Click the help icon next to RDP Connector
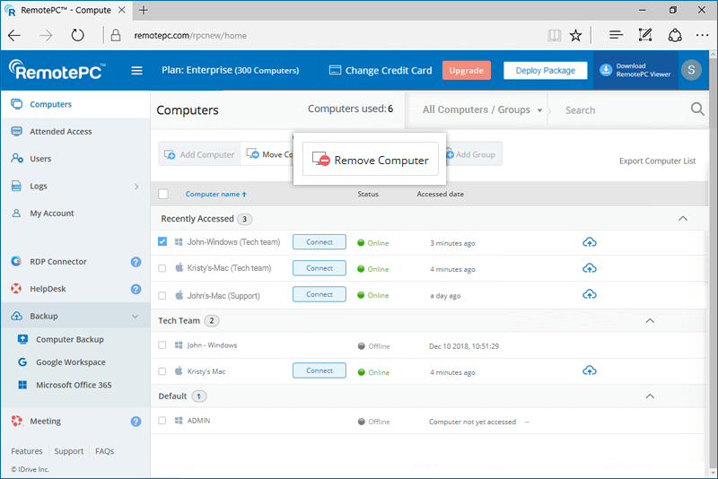 tap(136, 262)
